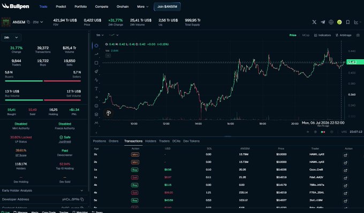Click the red Sell Volume bar
The image size is (364, 213).
[x=63, y=100]
